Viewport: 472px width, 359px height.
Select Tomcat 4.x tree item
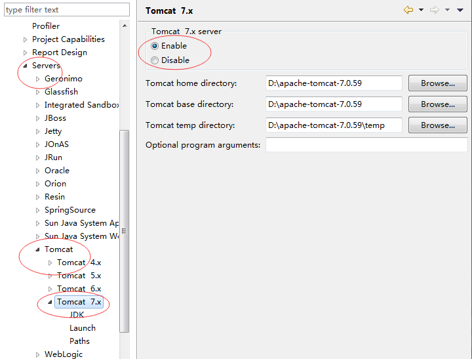[x=79, y=263]
